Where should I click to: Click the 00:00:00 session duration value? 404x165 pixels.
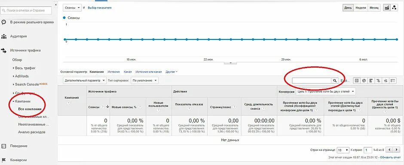click(264, 120)
